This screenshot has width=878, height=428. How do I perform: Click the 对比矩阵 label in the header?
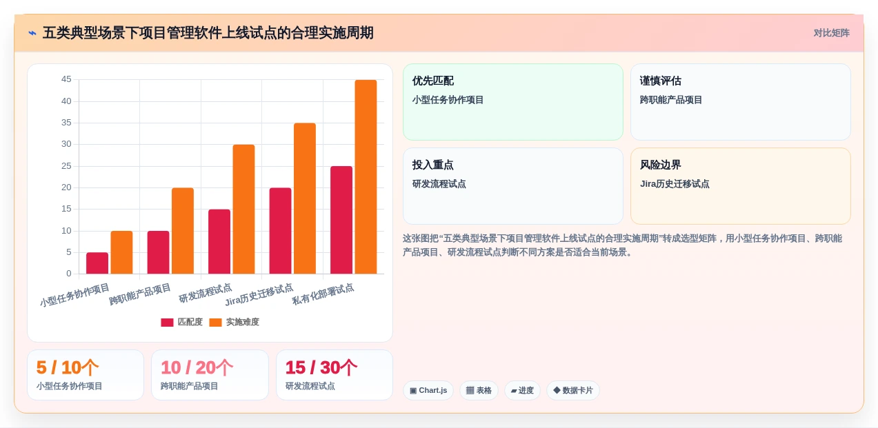click(x=831, y=33)
